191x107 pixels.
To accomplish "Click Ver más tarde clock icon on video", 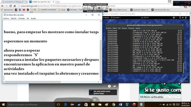I will point(109,86).
